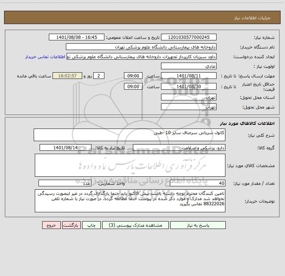285x276 pixels.
Task: Click the countdown timer 16:02:57
Action: (x=67, y=76)
